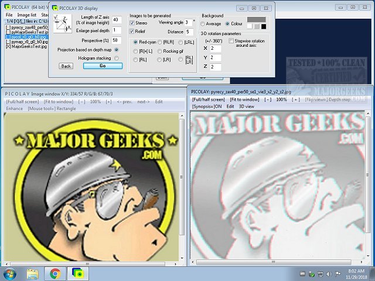
Task: Zoom in with [+] in right window
Action: (x=295, y=100)
